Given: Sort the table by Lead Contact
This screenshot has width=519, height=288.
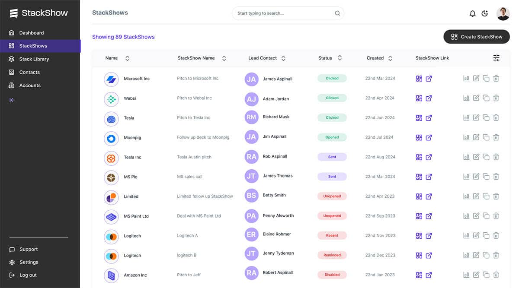Looking at the screenshot, I should click(x=283, y=58).
